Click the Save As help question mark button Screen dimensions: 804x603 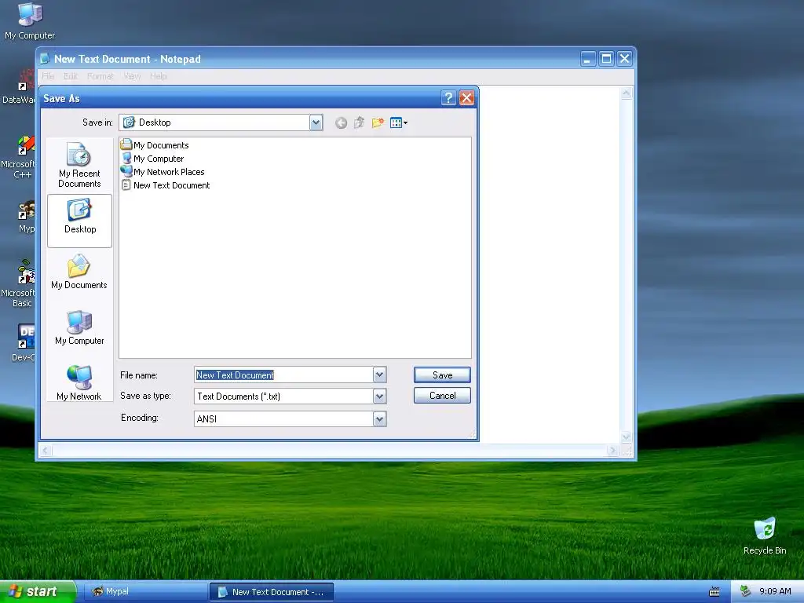448,98
